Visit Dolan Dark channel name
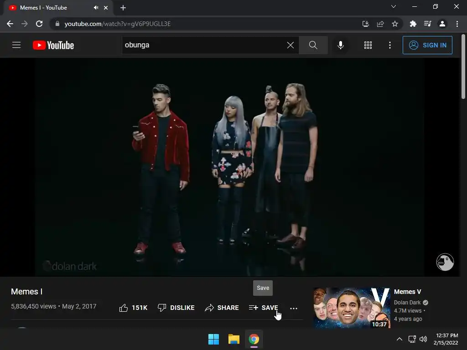The width and height of the screenshot is (467, 350). coord(407,303)
